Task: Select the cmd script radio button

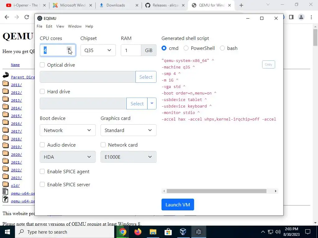Action: 164,48
